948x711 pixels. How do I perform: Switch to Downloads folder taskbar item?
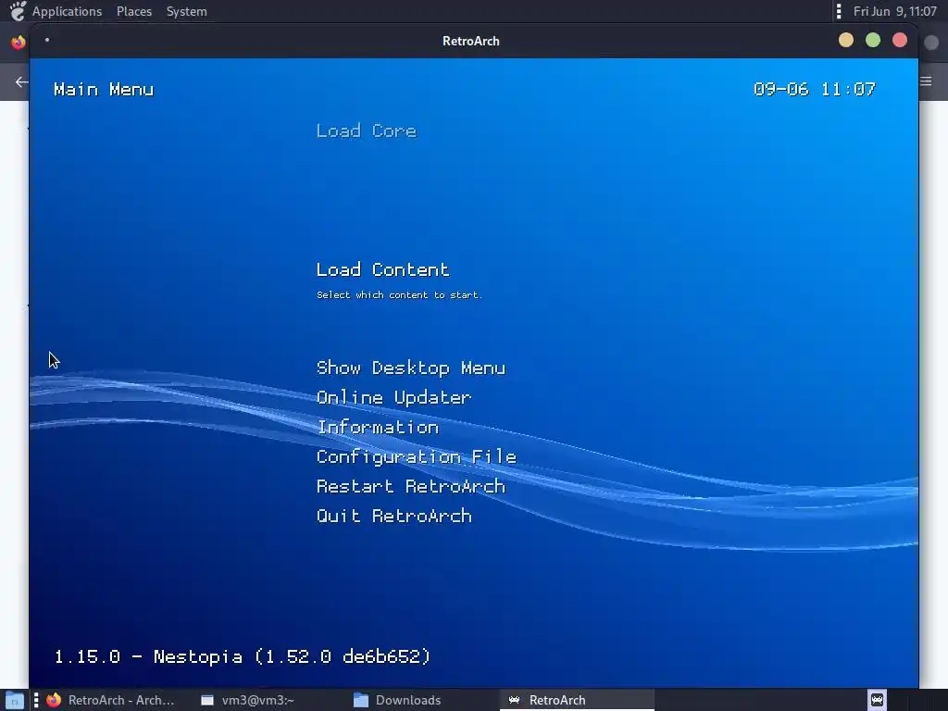pyautogui.click(x=398, y=700)
